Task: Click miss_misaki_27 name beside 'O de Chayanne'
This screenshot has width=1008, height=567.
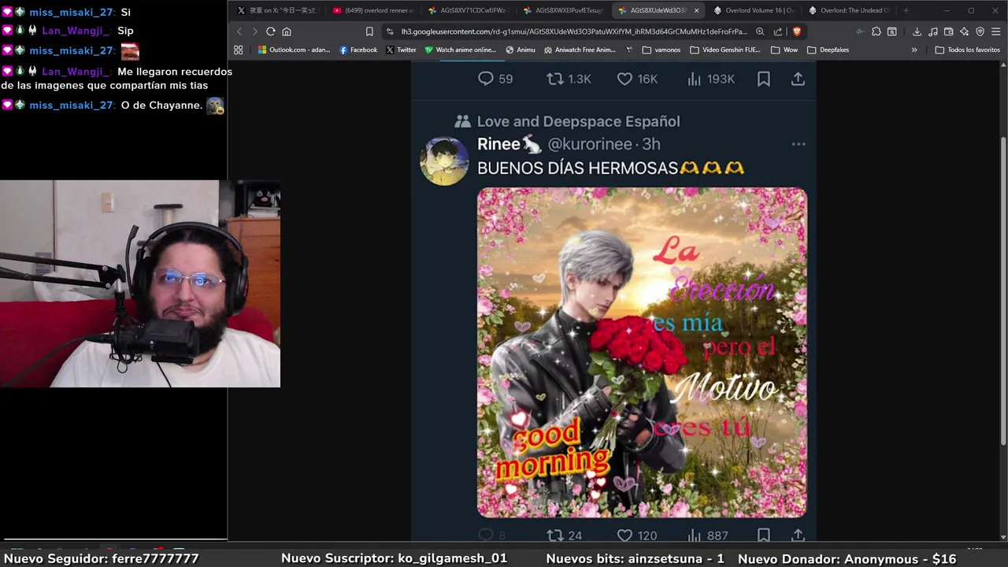Action: [x=72, y=106]
